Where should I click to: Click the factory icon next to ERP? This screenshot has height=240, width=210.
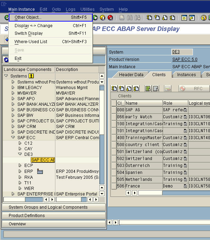pos(40,171)
